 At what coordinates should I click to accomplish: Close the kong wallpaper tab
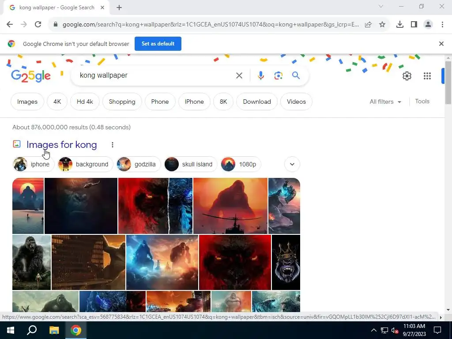(x=102, y=8)
